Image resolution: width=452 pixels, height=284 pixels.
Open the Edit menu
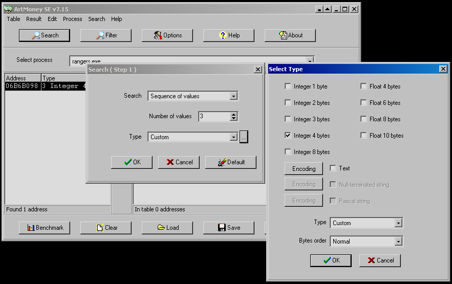(52, 19)
